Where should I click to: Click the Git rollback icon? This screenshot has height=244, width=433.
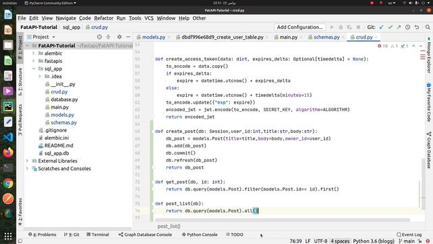click(x=417, y=27)
